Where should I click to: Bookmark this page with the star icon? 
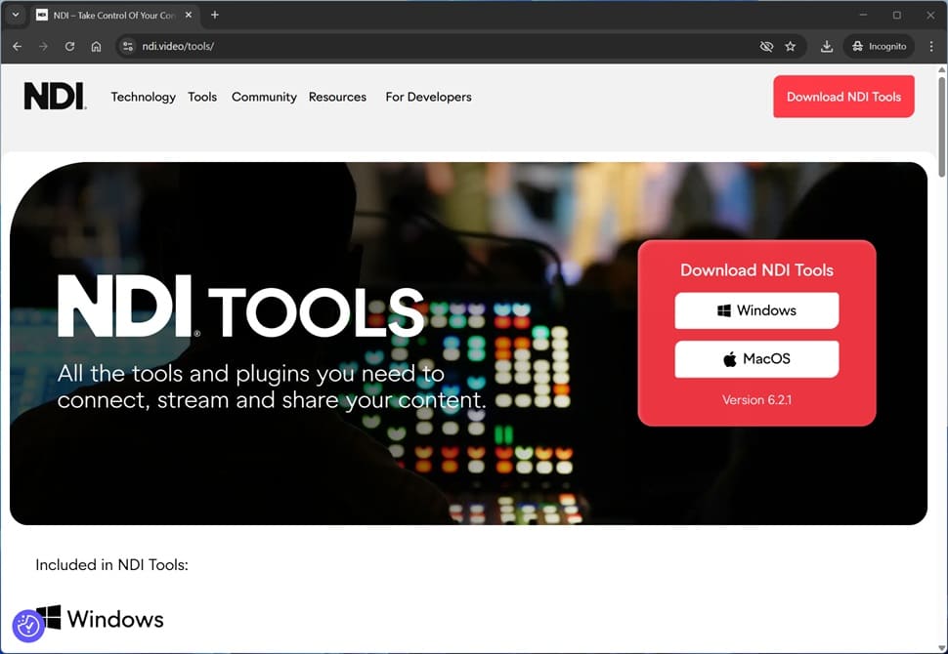(x=791, y=46)
